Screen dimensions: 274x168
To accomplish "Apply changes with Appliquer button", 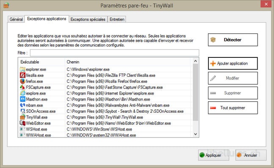I will [x=214, y=155].
